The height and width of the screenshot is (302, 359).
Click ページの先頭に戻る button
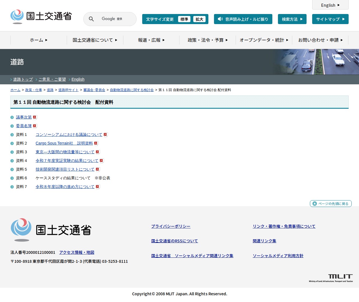(331, 204)
